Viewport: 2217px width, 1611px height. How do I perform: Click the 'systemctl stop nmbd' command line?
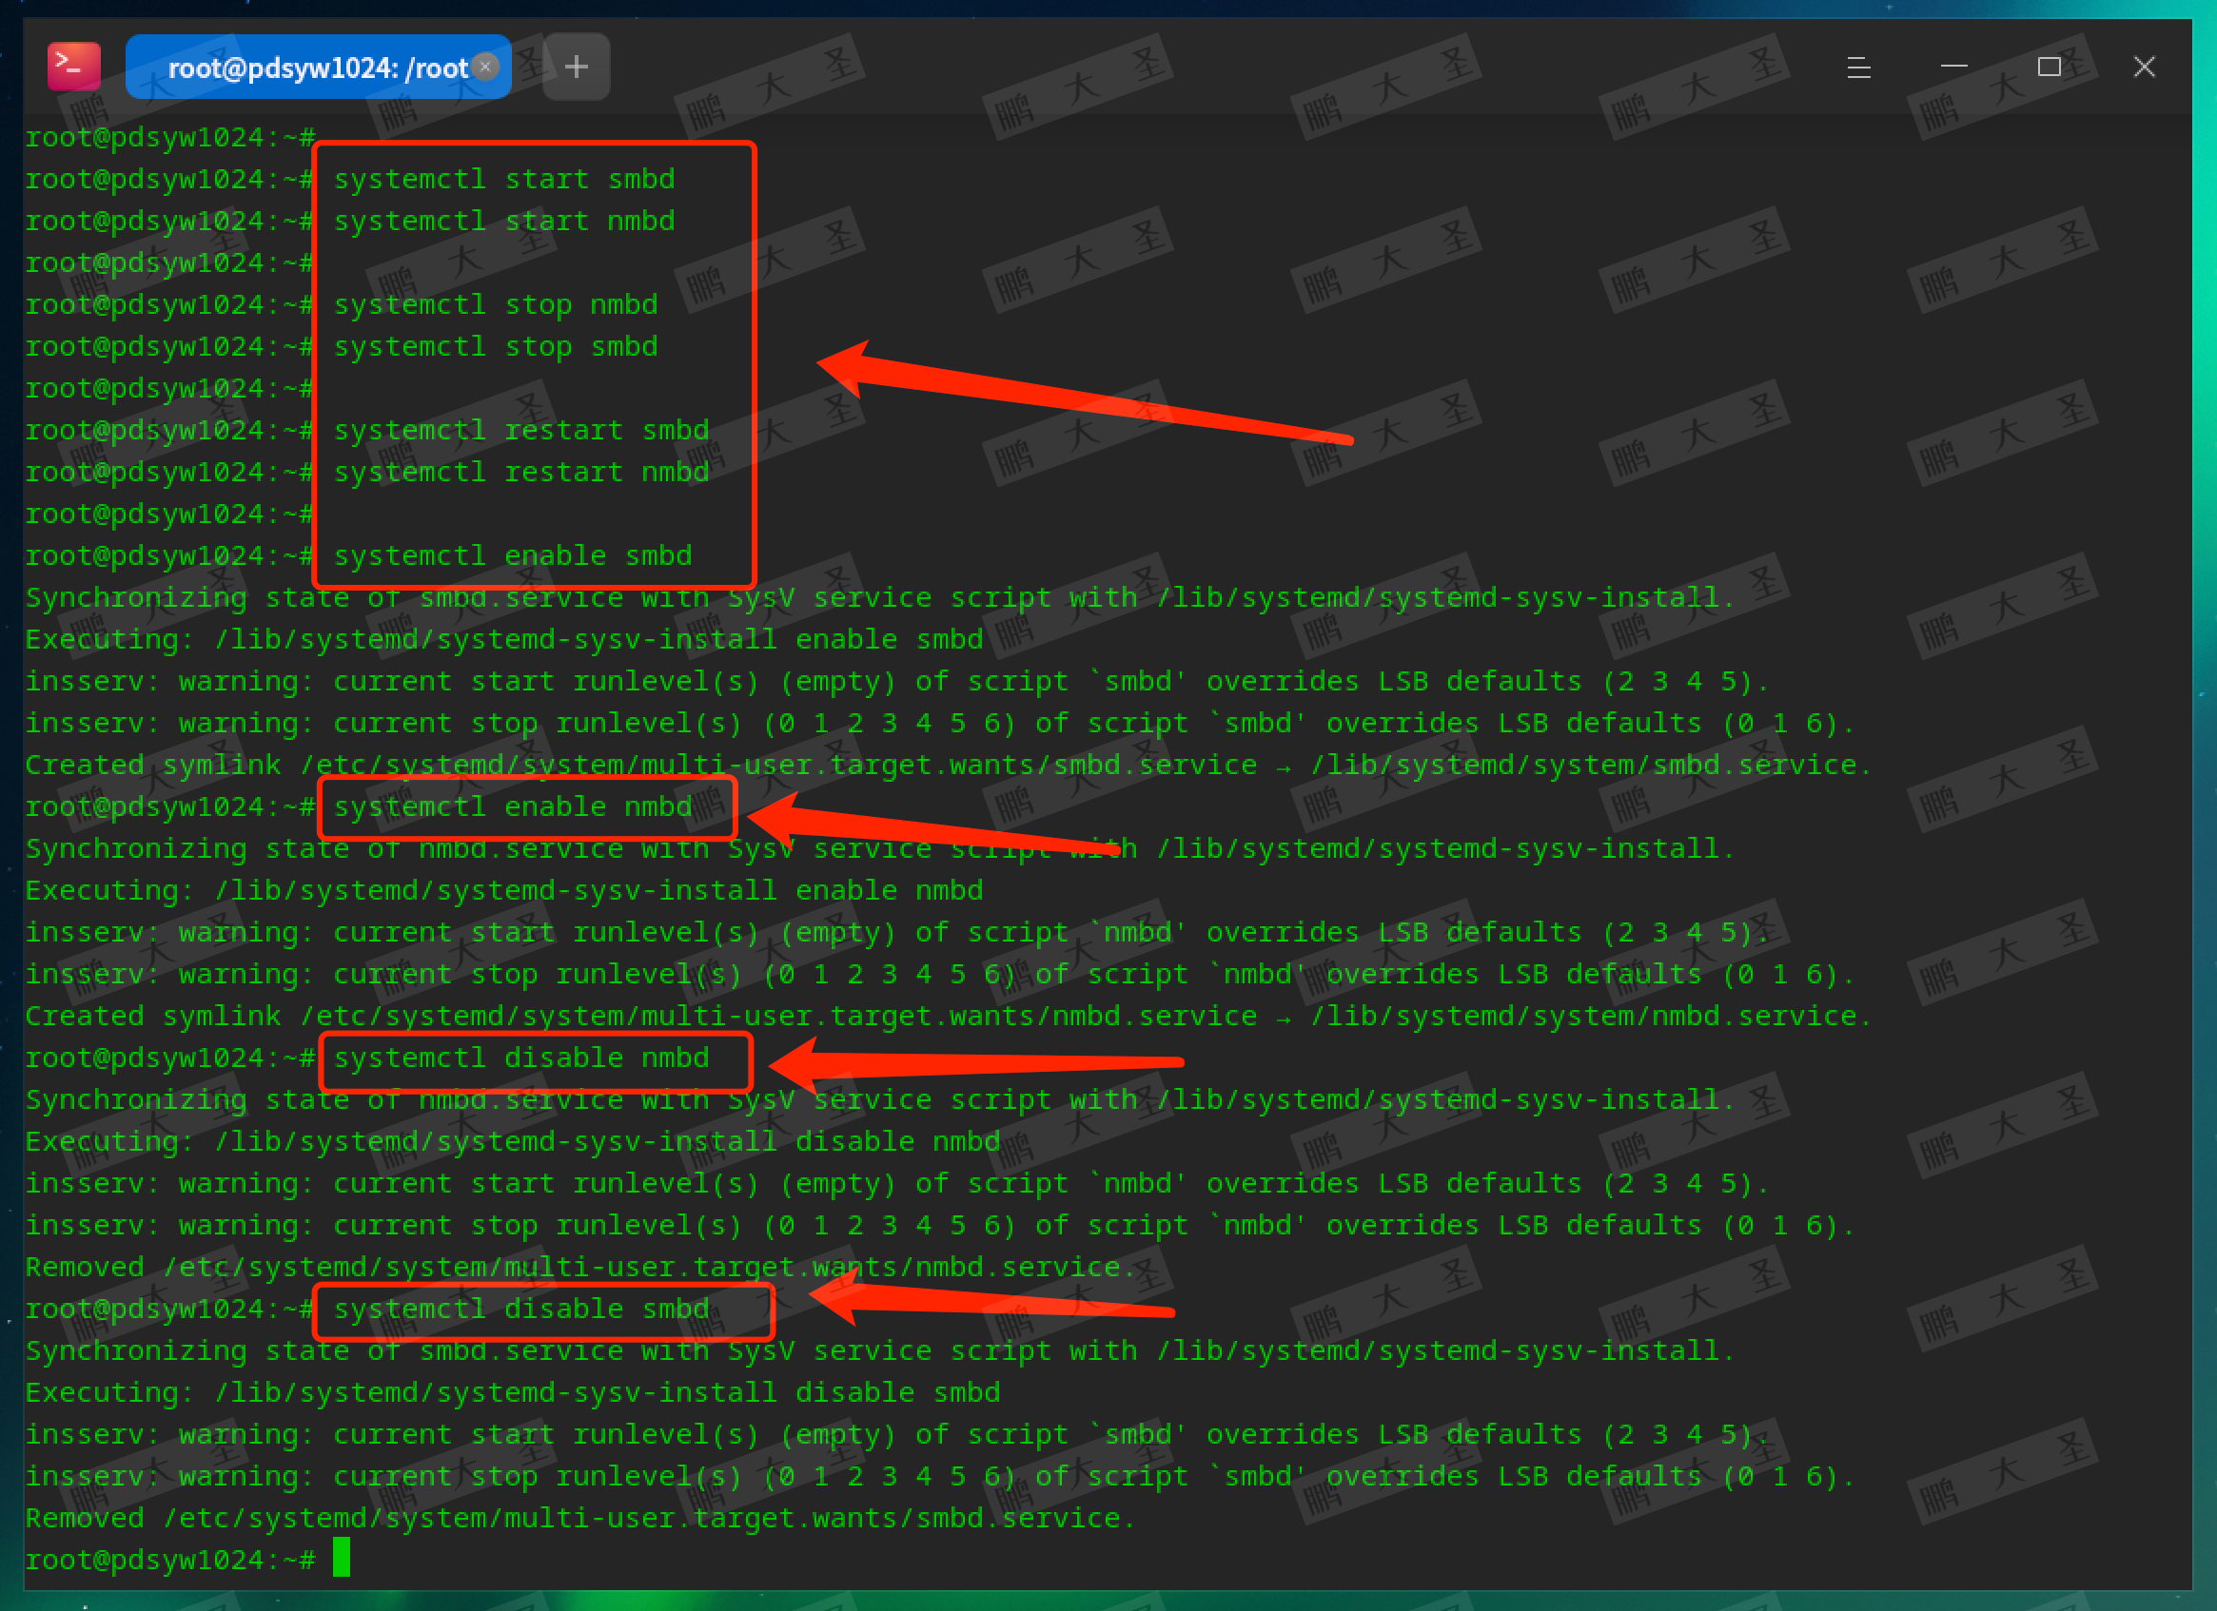496,305
